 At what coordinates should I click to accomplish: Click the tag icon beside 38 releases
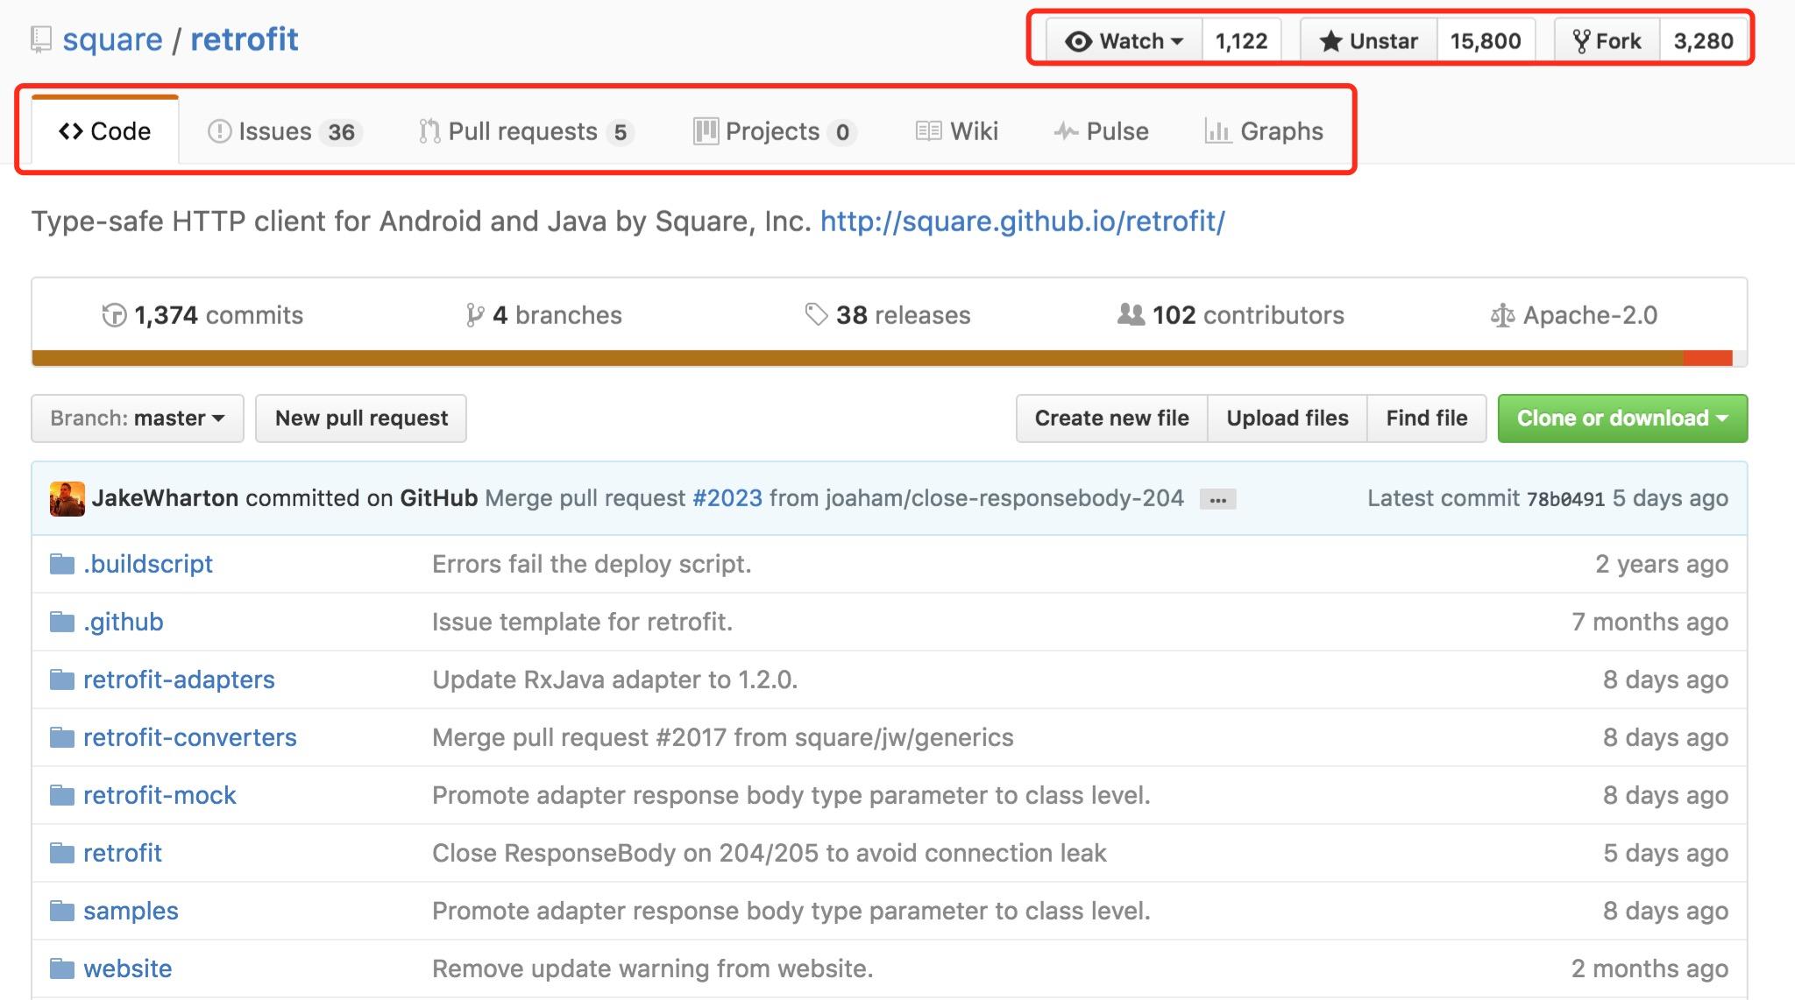pyautogui.click(x=815, y=314)
